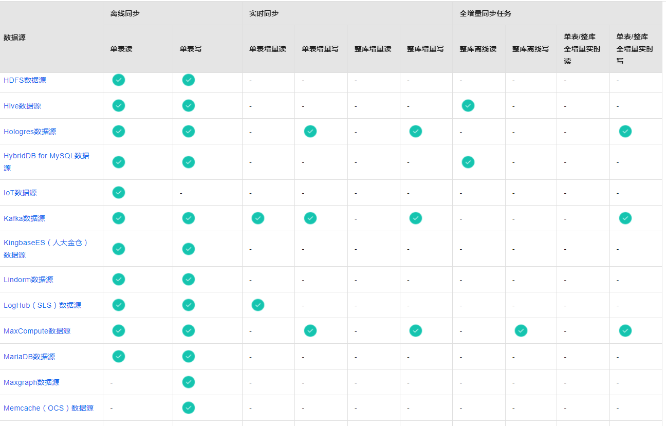Open HybridDB for MySQL数据源 link
This screenshot has height=426, width=666.
[46, 162]
